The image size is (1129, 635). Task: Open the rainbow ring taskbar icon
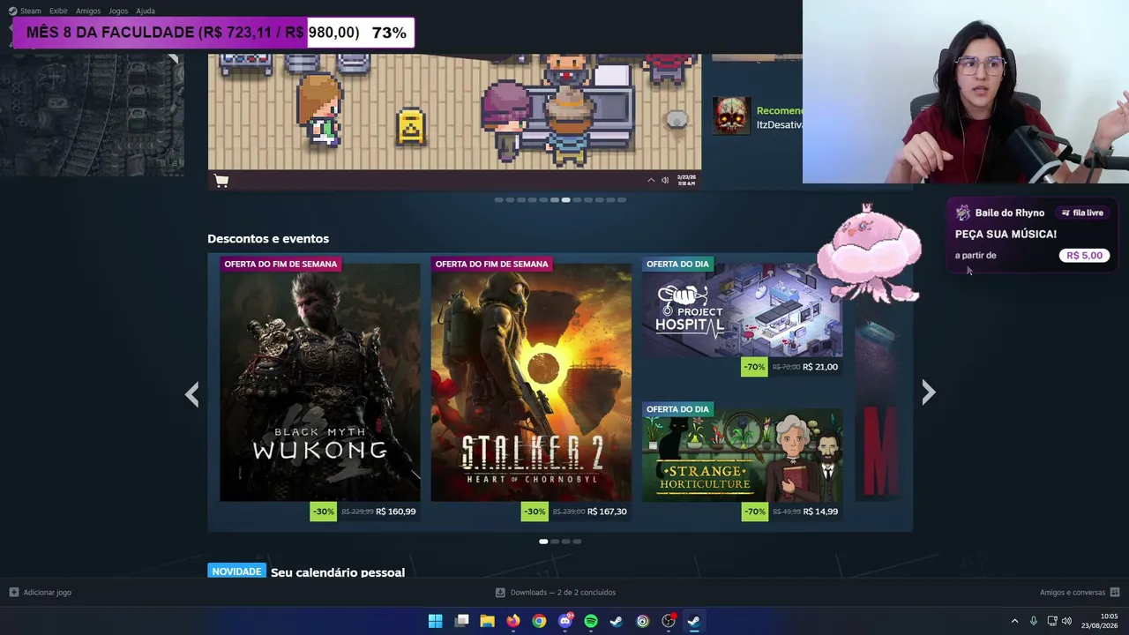tap(642, 621)
